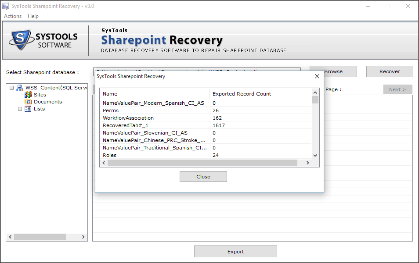Click the Sharepoint database path field
419x263 pixels.
(197, 70)
